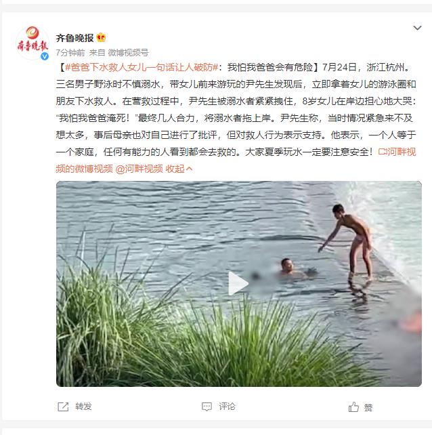432x435 pixels.
Task: Open hashtag #爸爸下水救人女儿一句话让人破防#
Action: point(142,67)
